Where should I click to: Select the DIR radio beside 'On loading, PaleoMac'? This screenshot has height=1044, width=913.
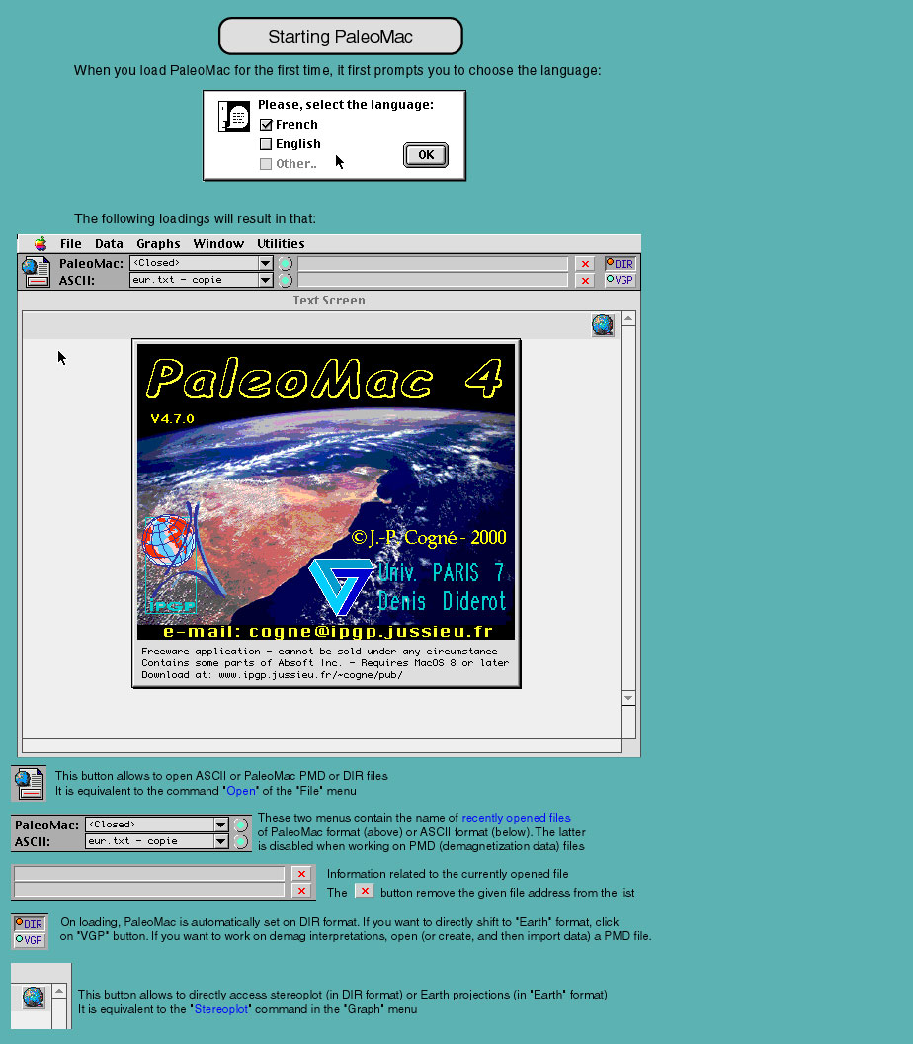(x=29, y=923)
